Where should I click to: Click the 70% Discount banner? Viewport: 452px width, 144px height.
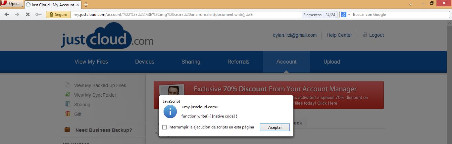coord(269,95)
